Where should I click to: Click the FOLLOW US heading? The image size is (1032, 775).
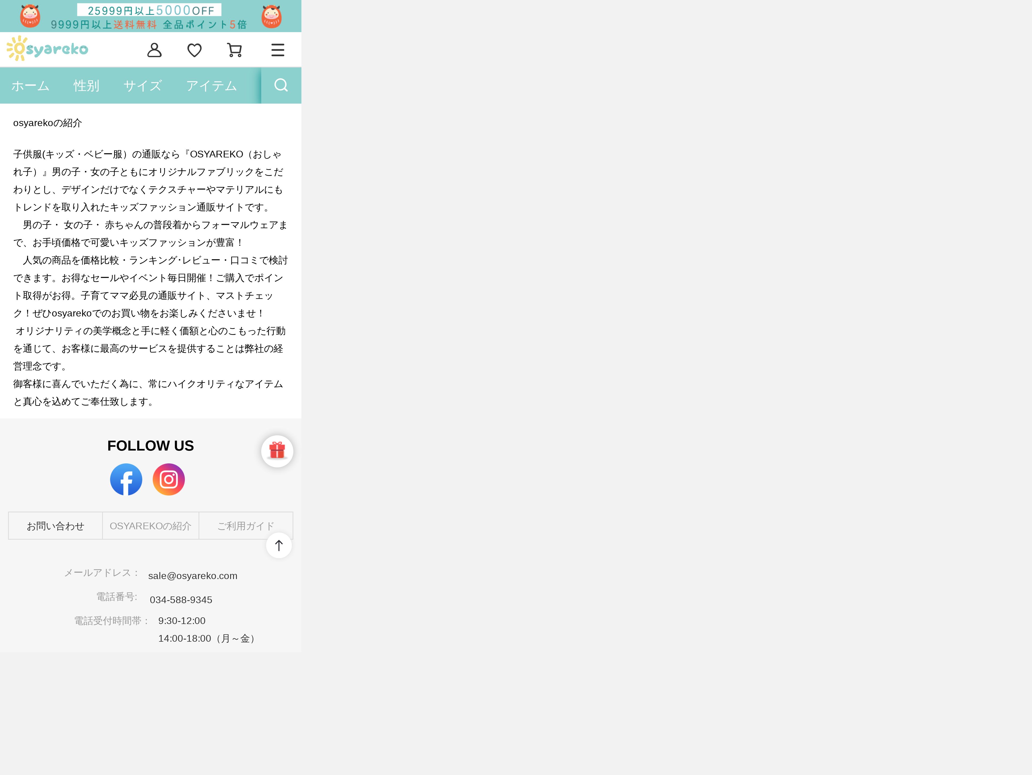[151, 446]
